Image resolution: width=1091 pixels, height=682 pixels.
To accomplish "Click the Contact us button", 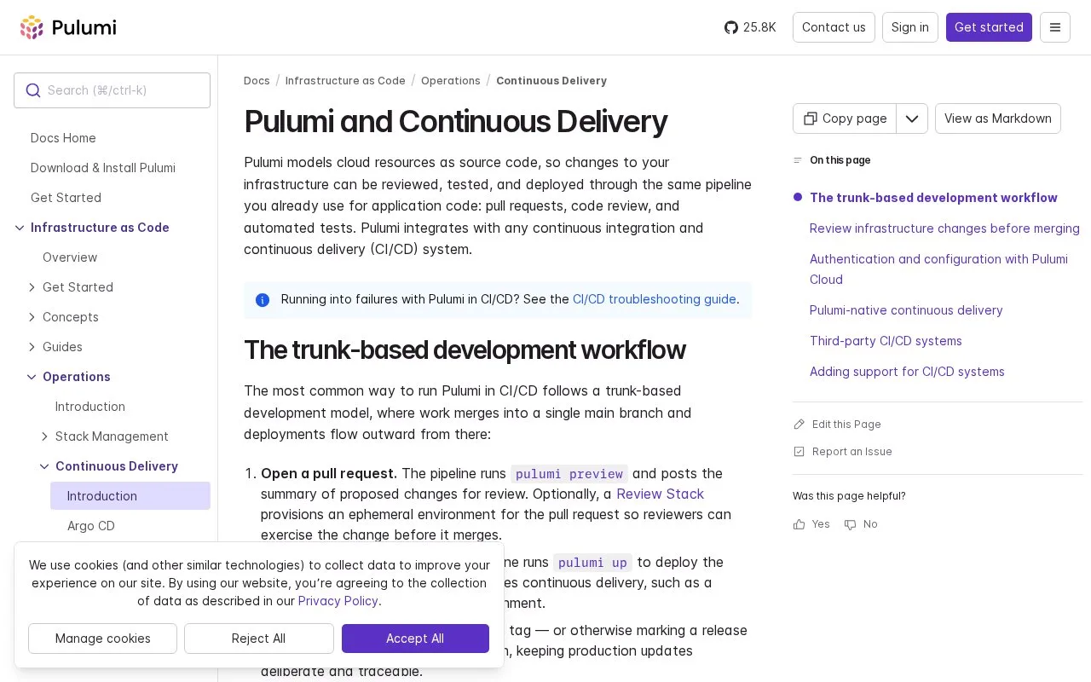I will [x=834, y=27].
